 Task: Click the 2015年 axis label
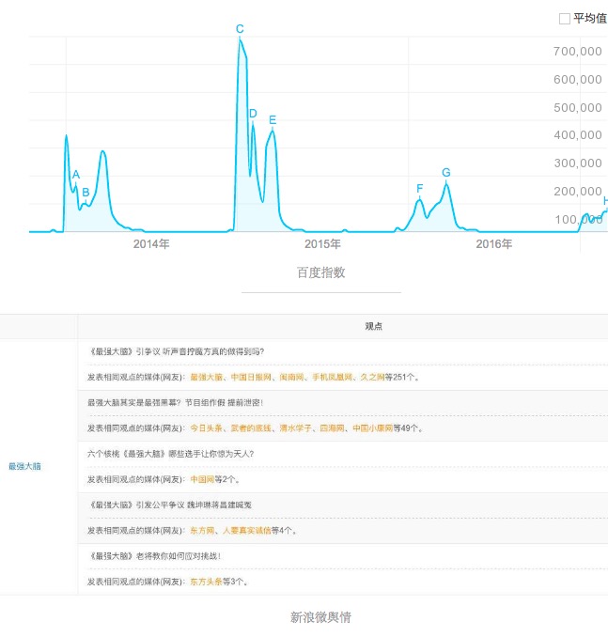click(x=322, y=244)
